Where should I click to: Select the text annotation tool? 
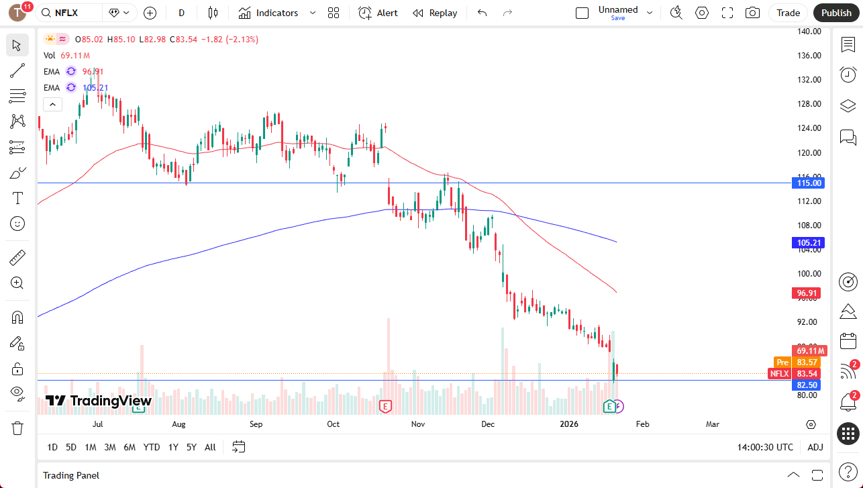pos(17,198)
